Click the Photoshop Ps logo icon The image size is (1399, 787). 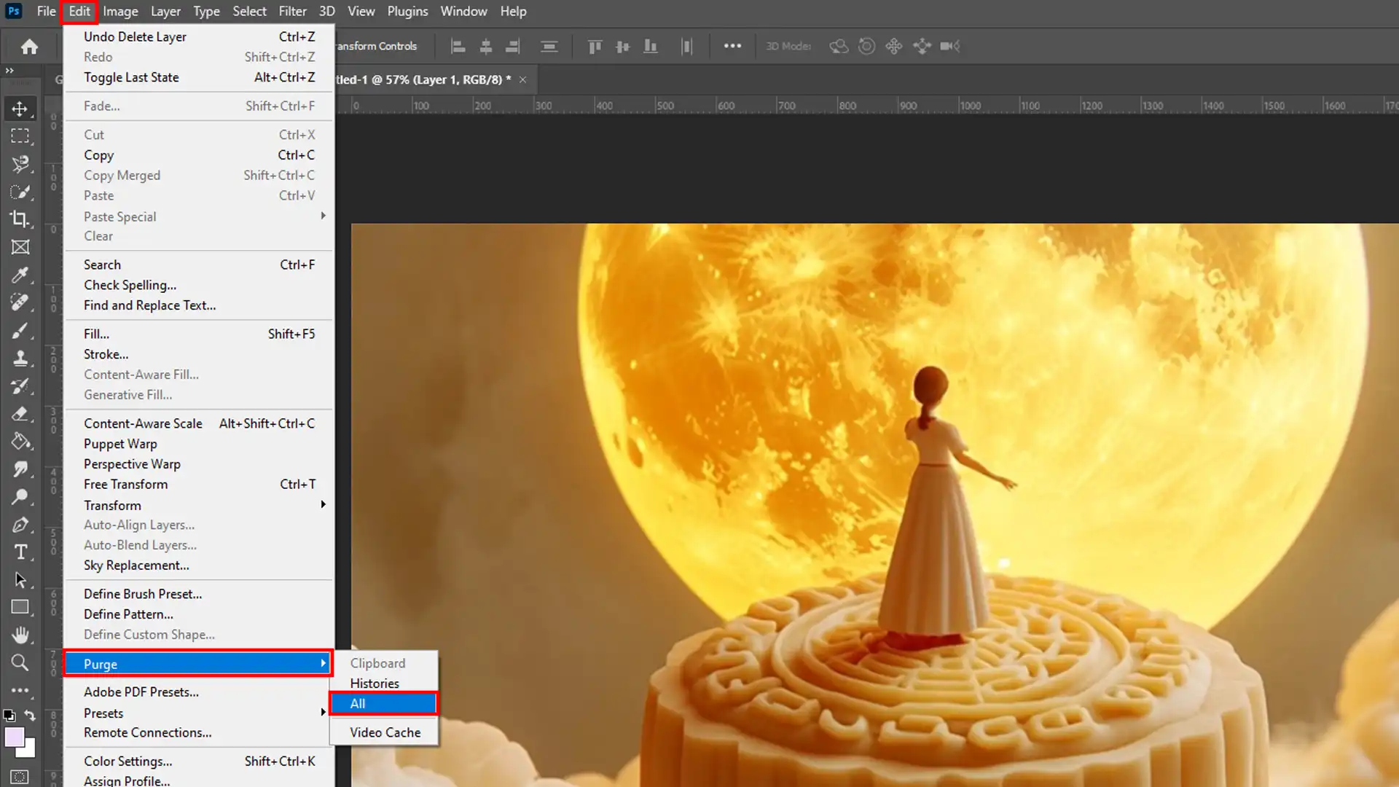tap(13, 11)
